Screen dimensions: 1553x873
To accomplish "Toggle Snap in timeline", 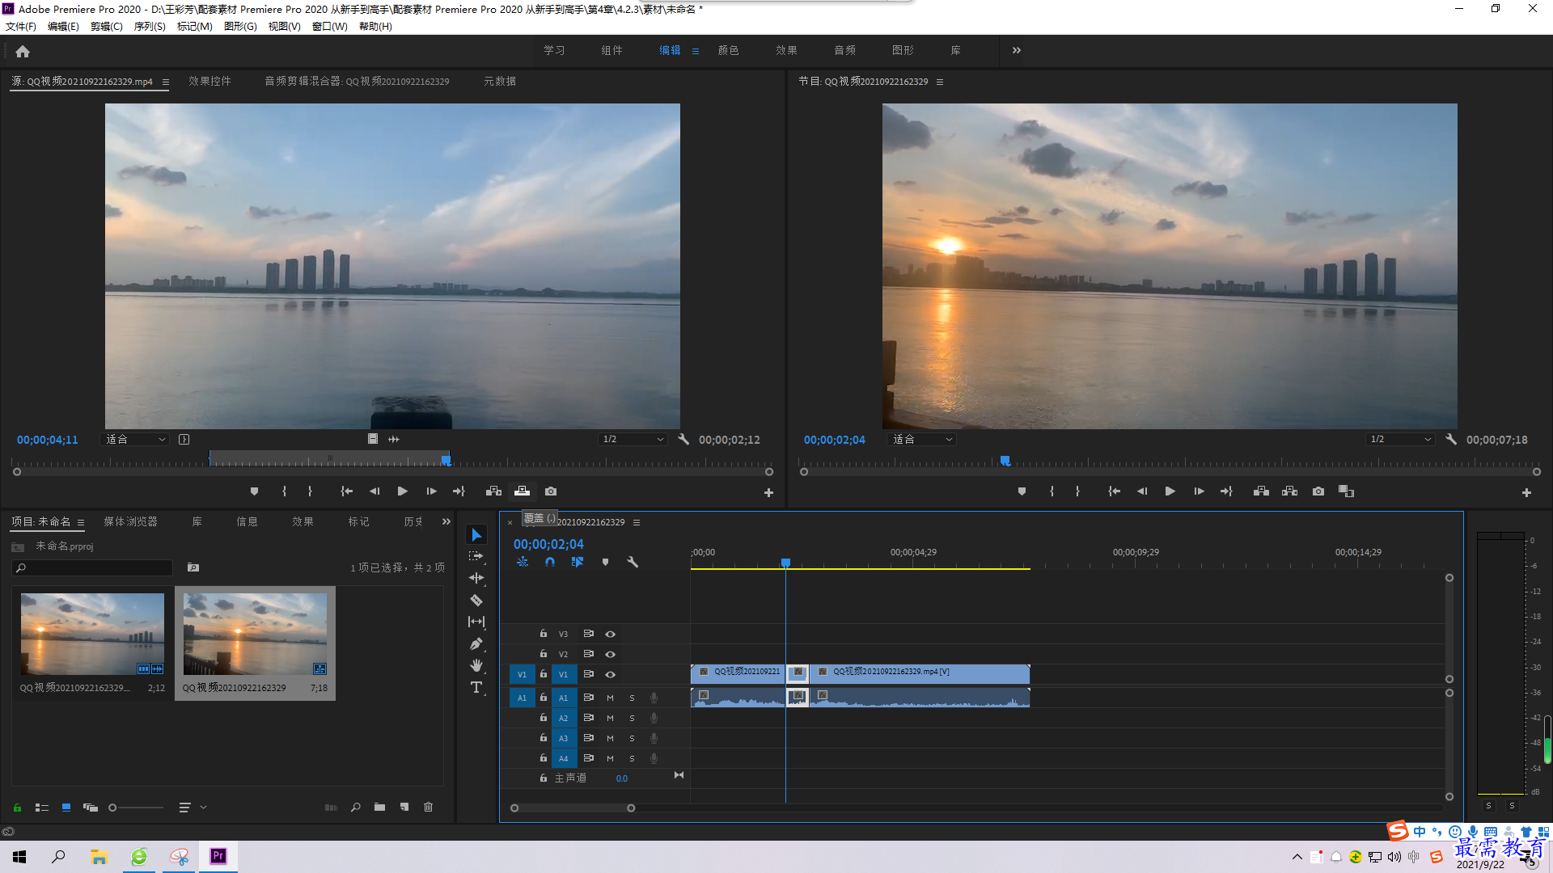I will [550, 562].
